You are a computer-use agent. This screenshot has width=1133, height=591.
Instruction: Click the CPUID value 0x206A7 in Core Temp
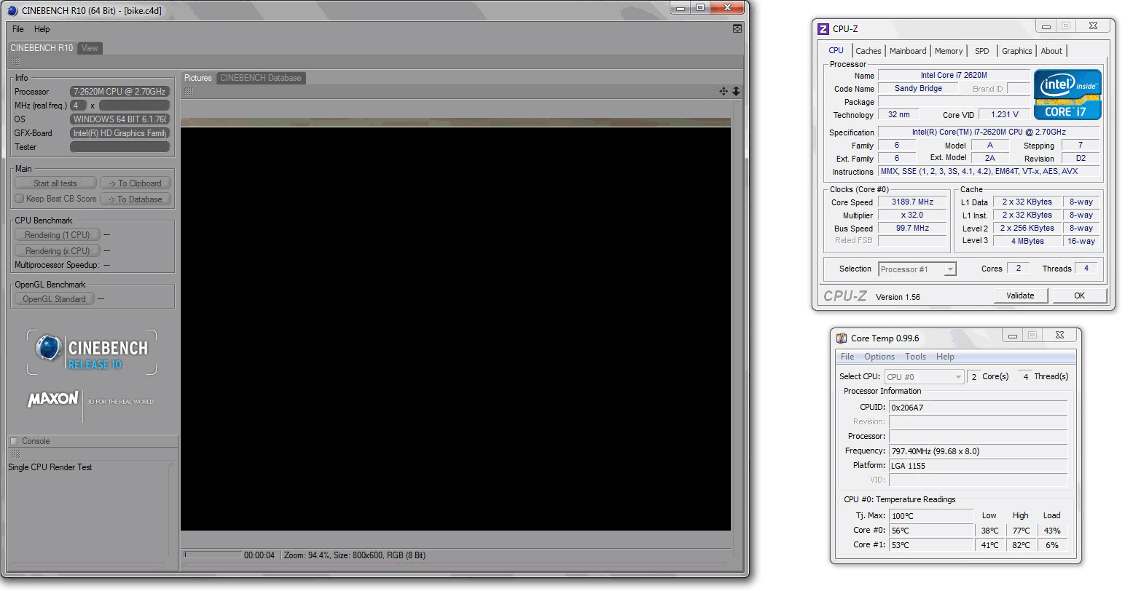[978, 408]
